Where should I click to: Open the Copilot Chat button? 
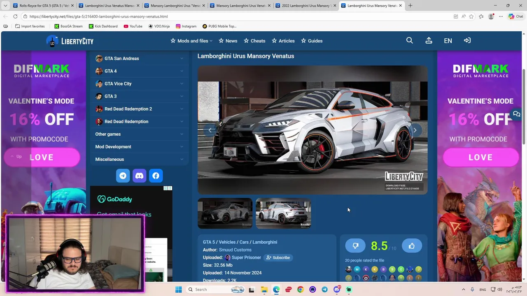pos(515,16)
